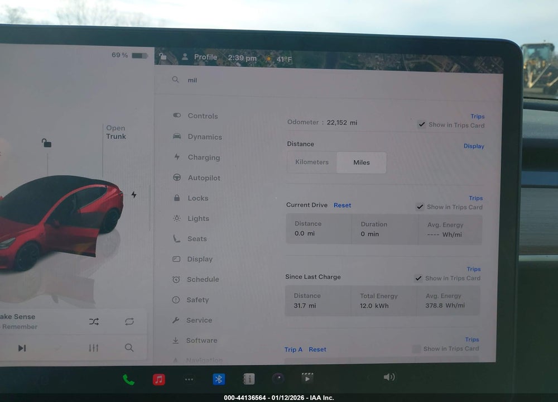Viewport: 558px width, 402px height.
Task: Open the dashcam camera icon
Action: coord(278,378)
